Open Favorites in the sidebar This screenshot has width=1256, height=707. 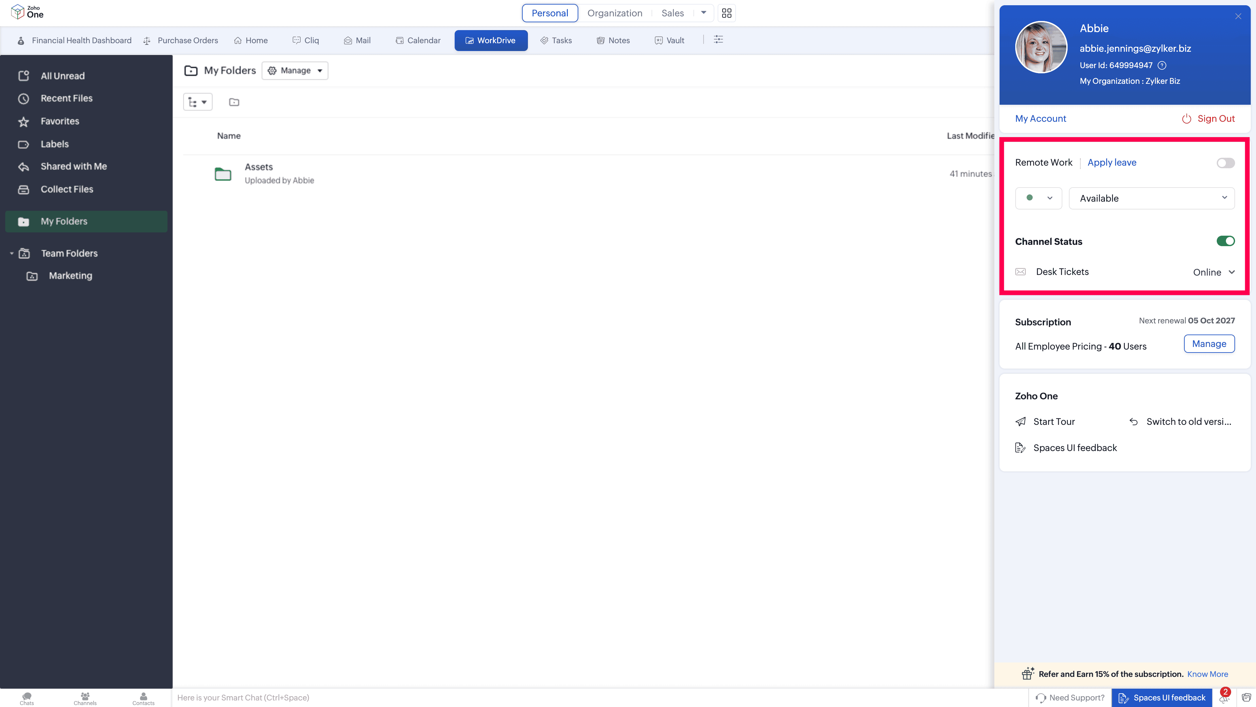(60, 121)
